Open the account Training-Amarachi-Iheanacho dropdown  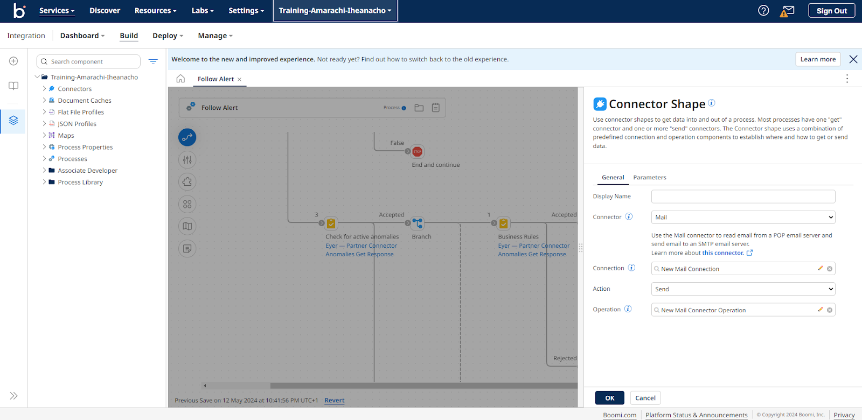pos(335,11)
